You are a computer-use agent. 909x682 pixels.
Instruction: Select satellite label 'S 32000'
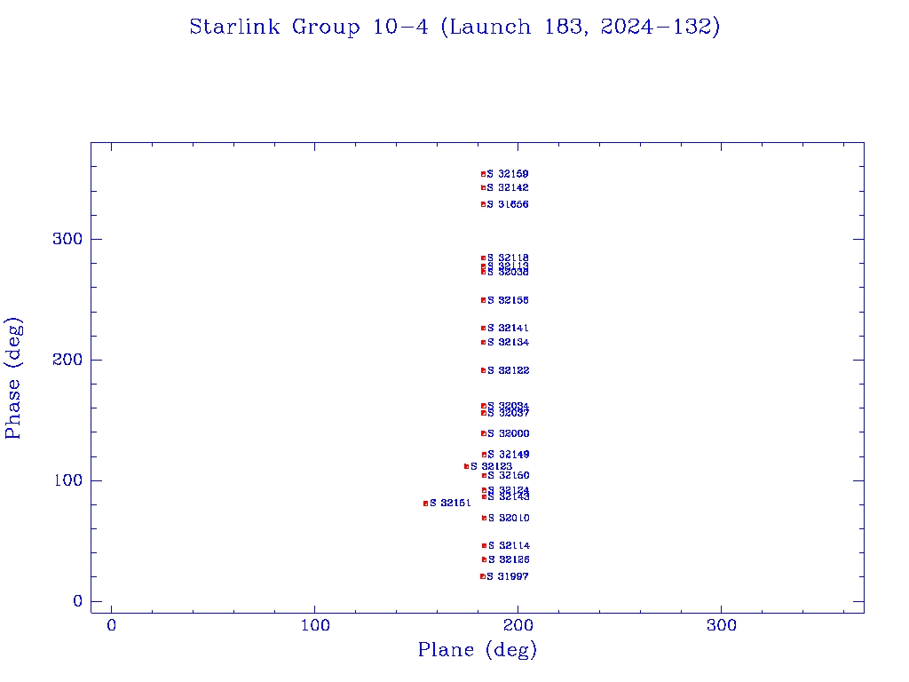(x=509, y=433)
